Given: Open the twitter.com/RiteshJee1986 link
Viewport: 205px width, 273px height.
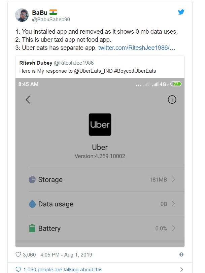Looking at the screenshot, I should coord(137,48).
